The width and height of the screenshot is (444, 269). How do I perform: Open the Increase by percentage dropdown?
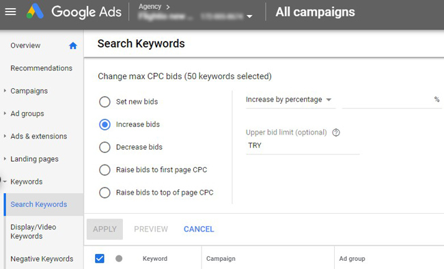point(288,100)
